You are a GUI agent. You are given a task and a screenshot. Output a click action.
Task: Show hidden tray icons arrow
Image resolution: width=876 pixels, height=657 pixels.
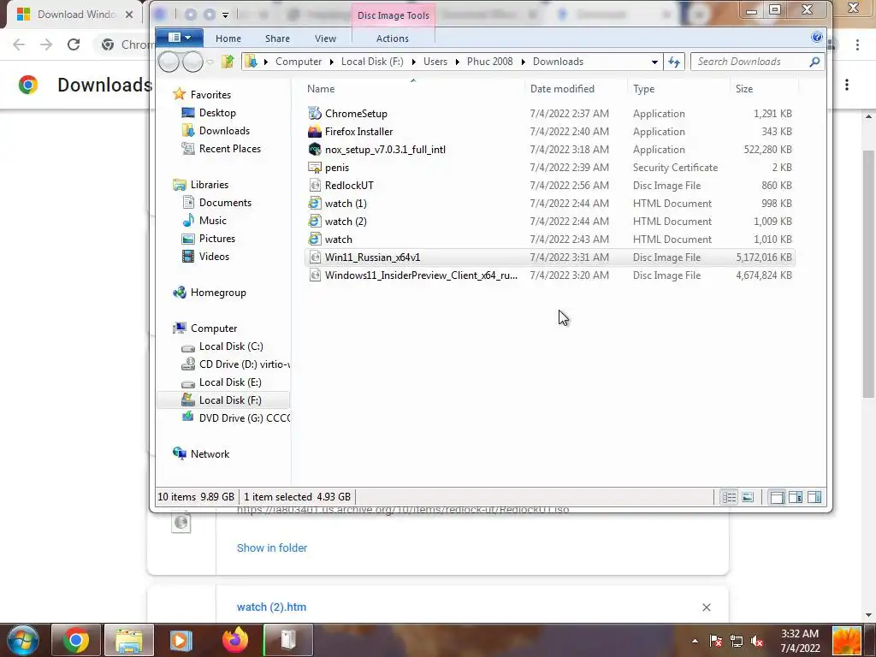pos(695,641)
